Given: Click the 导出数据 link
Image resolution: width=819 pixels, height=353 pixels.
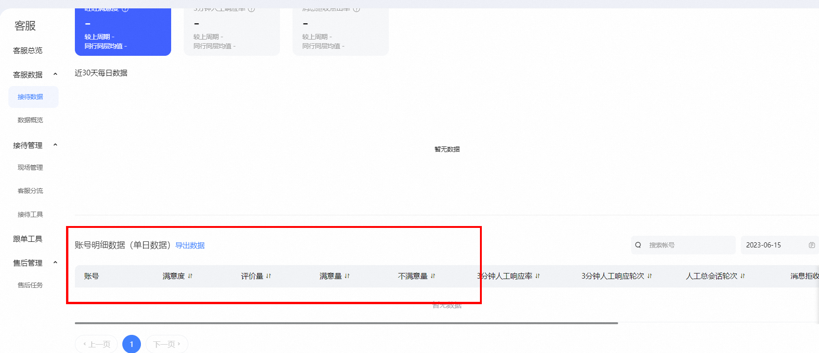Looking at the screenshot, I should coord(190,246).
